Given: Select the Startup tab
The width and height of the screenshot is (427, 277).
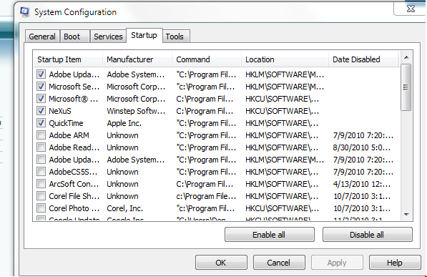Looking at the screenshot, I should [x=144, y=36].
